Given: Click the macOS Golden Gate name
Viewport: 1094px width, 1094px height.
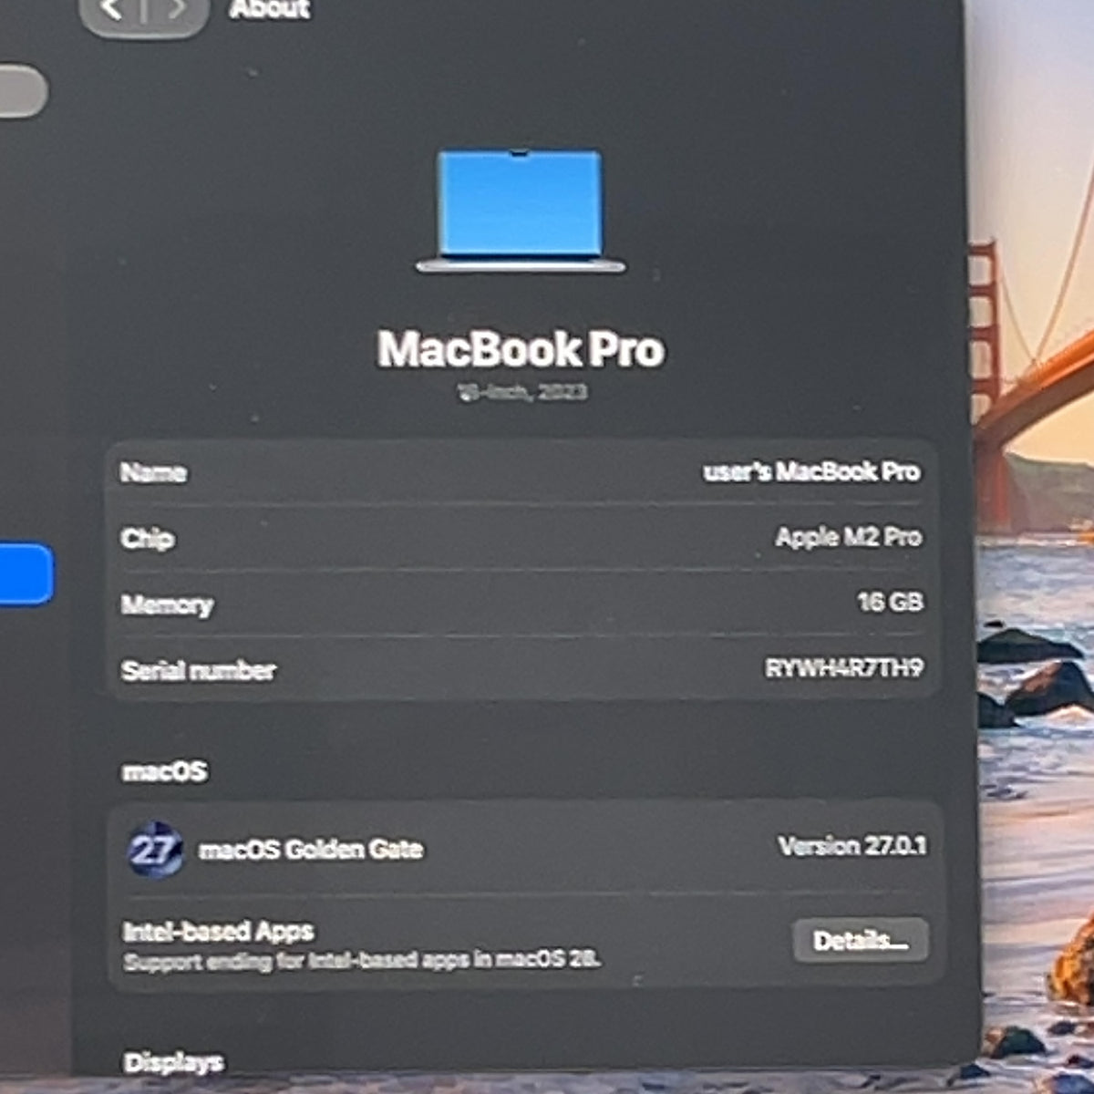Looking at the screenshot, I should point(311,850).
